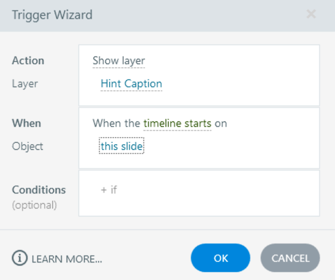
Task: Click the Object label
Action: 28,146
